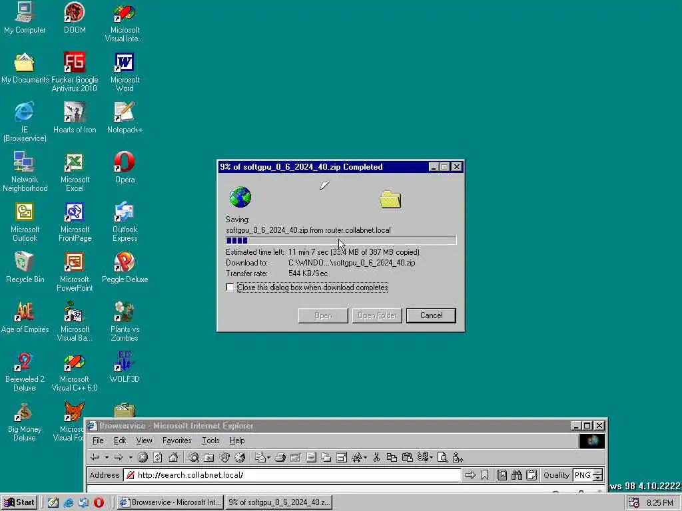Screen dimensions: 682x511
Task: Open the File menu in Internet Explorer
Action: (98, 440)
